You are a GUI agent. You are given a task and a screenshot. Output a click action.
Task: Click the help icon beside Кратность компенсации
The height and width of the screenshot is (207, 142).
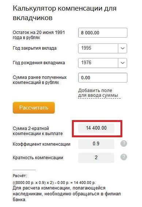(124, 157)
